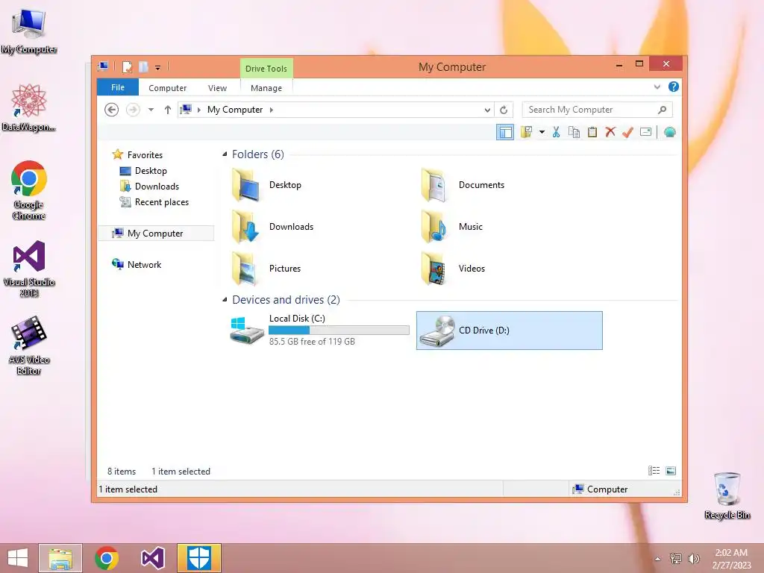The image size is (764, 573).
Task: Click the Copy icon in toolbar
Action: (x=574, y=132)
